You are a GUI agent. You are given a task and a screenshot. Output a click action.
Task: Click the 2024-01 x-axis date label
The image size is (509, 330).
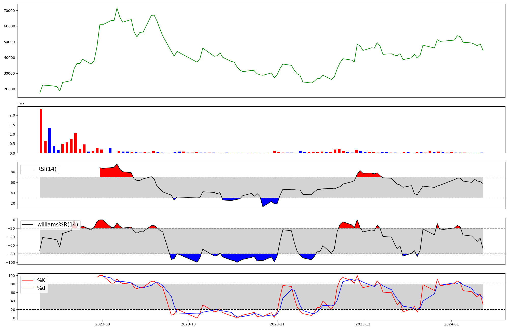[x=451, y=324]
